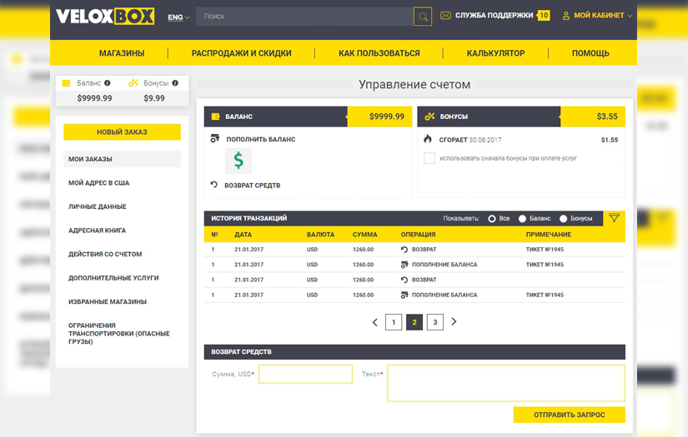The image size is (688, 437).
Task: Click the user profile icon
Action: [x=566, y=16]
